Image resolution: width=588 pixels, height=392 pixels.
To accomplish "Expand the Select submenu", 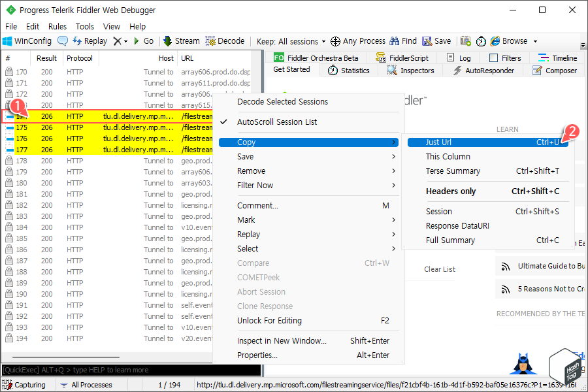I will coord(309,248).
